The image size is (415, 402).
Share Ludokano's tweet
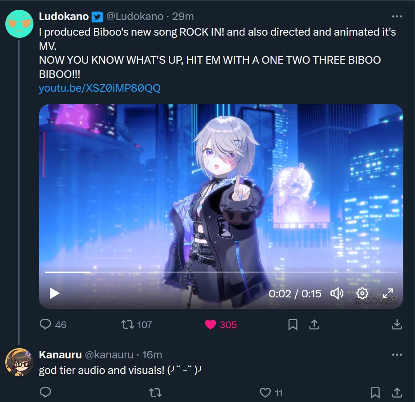point(314,325)
